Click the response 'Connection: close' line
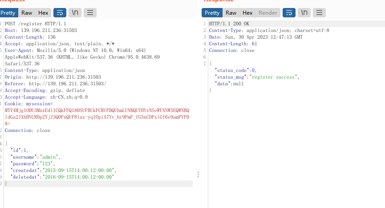385x208 pixels. [x=232, y=50]
